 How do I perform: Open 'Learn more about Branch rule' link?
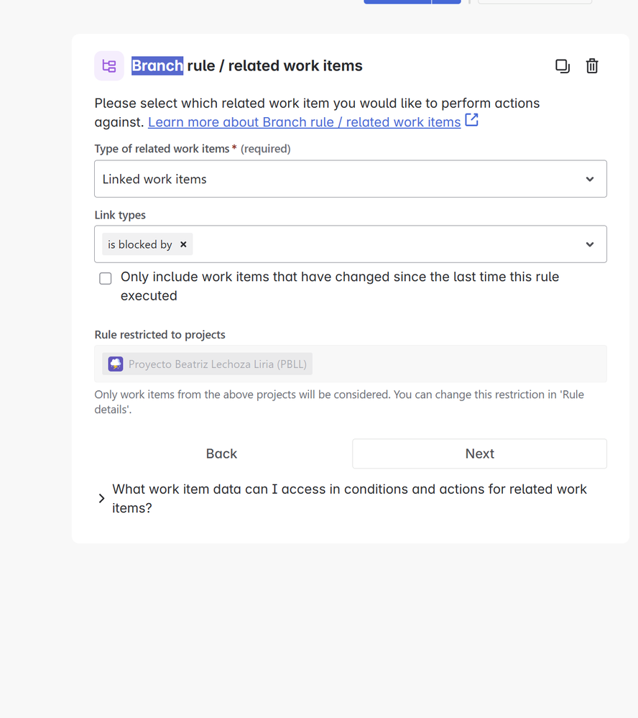[x=305, y=122]
